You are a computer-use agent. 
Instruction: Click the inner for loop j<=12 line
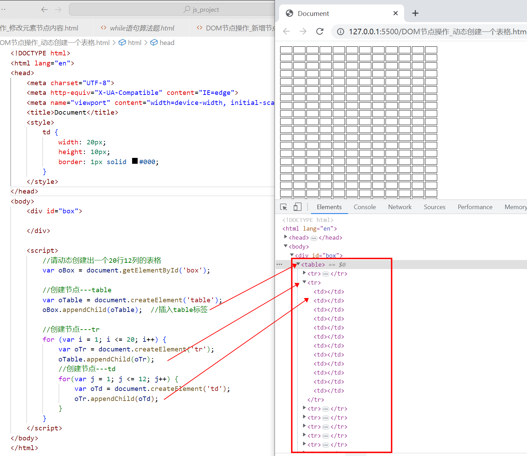coord(119,379)
